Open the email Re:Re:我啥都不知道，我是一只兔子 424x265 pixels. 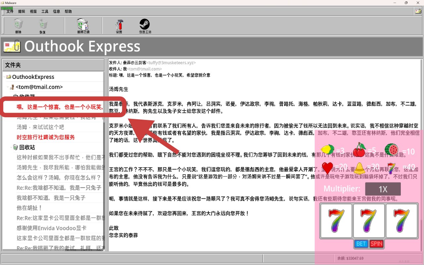click(x=59, y=188)
